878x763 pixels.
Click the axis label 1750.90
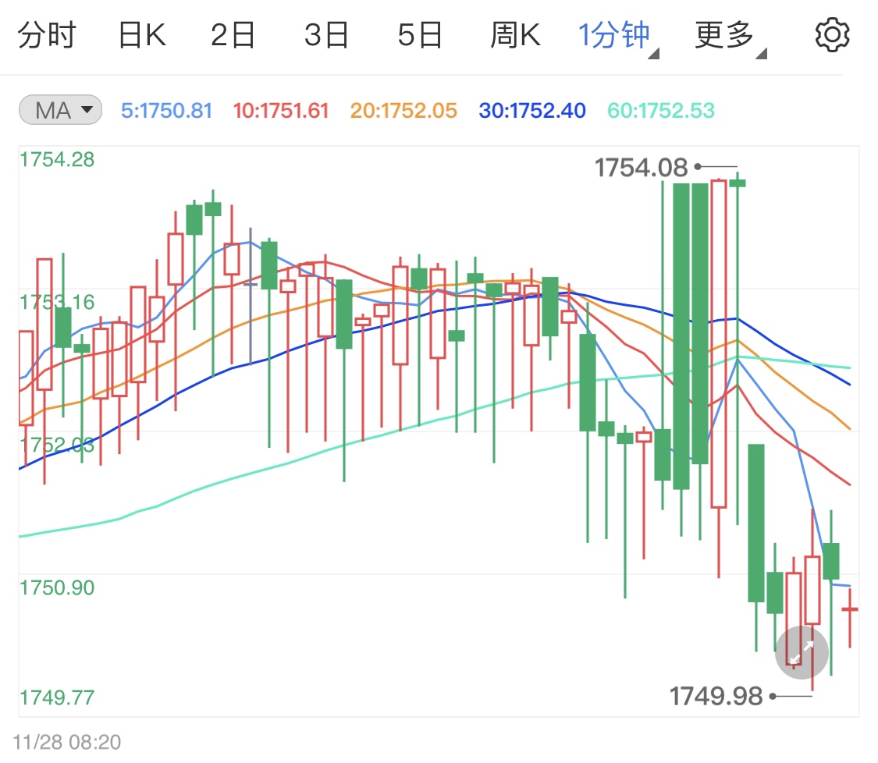(x=57, y=587)
